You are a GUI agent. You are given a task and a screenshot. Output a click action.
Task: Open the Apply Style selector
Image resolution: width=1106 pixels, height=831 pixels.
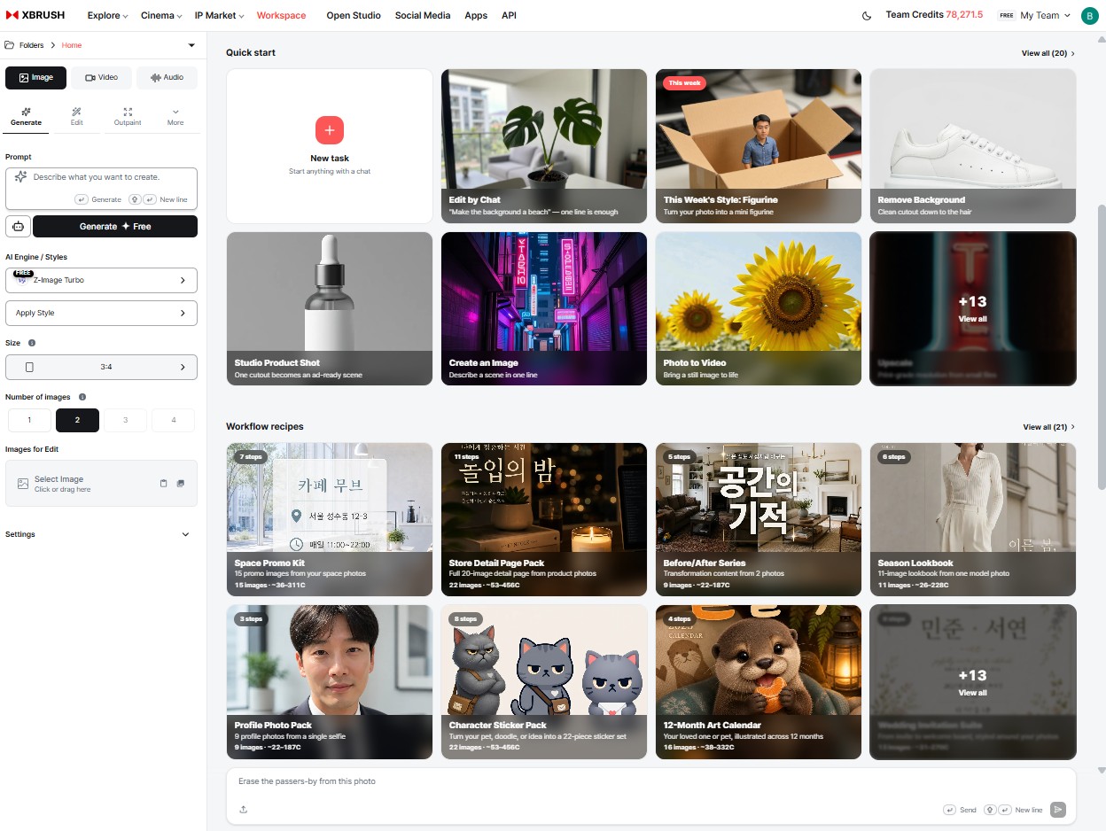101,313
